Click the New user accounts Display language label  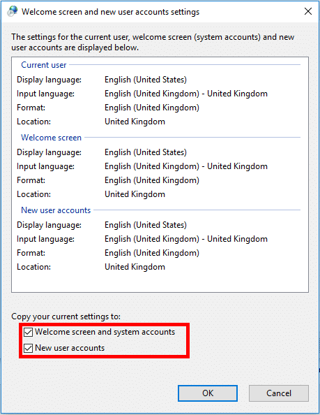(49, 225)
